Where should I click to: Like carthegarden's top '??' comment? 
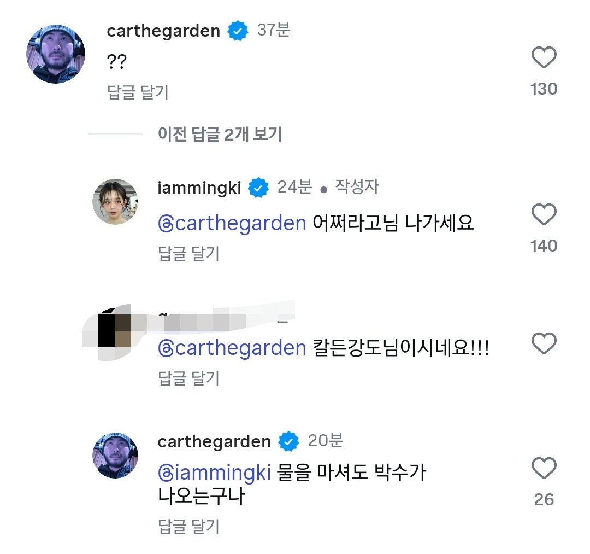(x=544, y=59)
